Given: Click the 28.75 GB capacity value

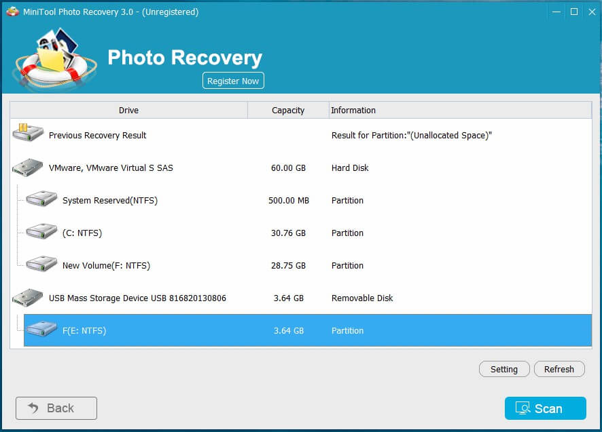Looking at the screenshot, I should [288, 266].
